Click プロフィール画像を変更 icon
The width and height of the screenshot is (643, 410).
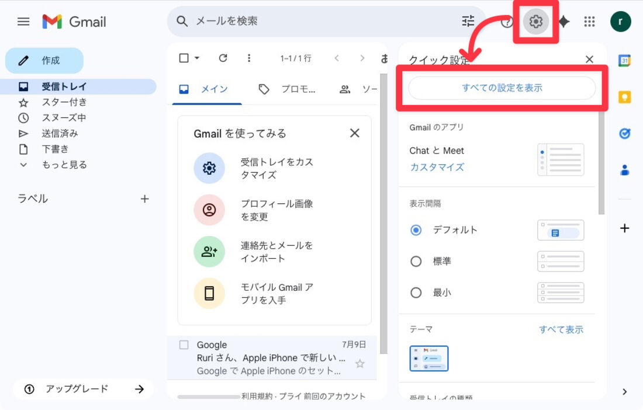coord(209,210)
